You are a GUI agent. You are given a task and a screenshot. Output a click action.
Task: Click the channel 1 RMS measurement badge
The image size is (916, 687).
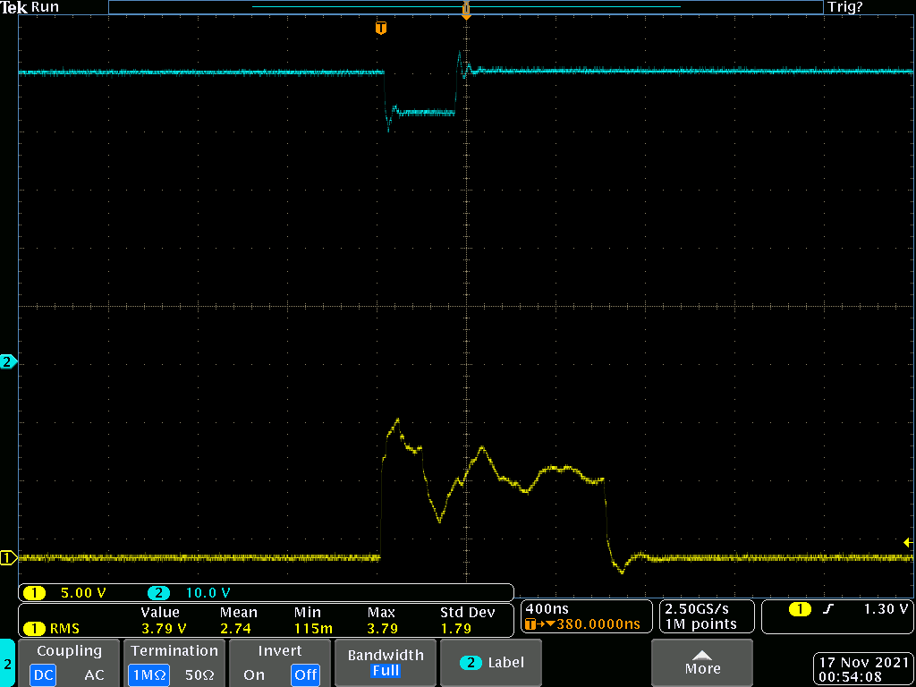point(34,629)
